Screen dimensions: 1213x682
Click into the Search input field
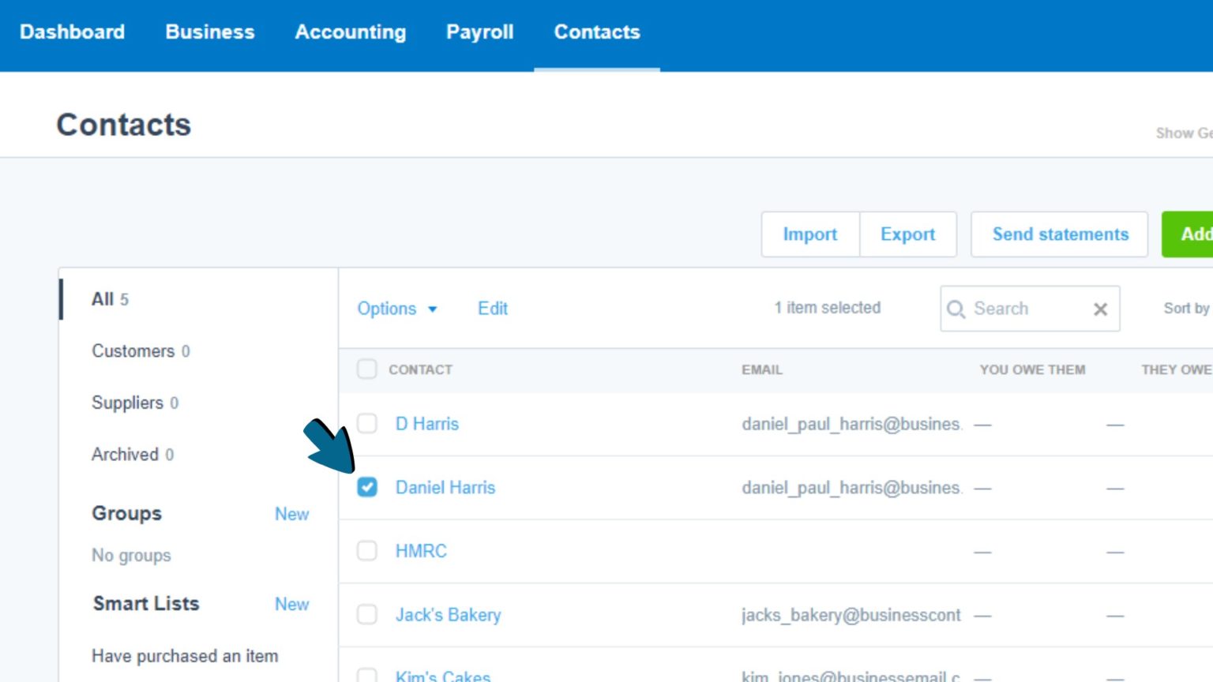(1019, 309)
